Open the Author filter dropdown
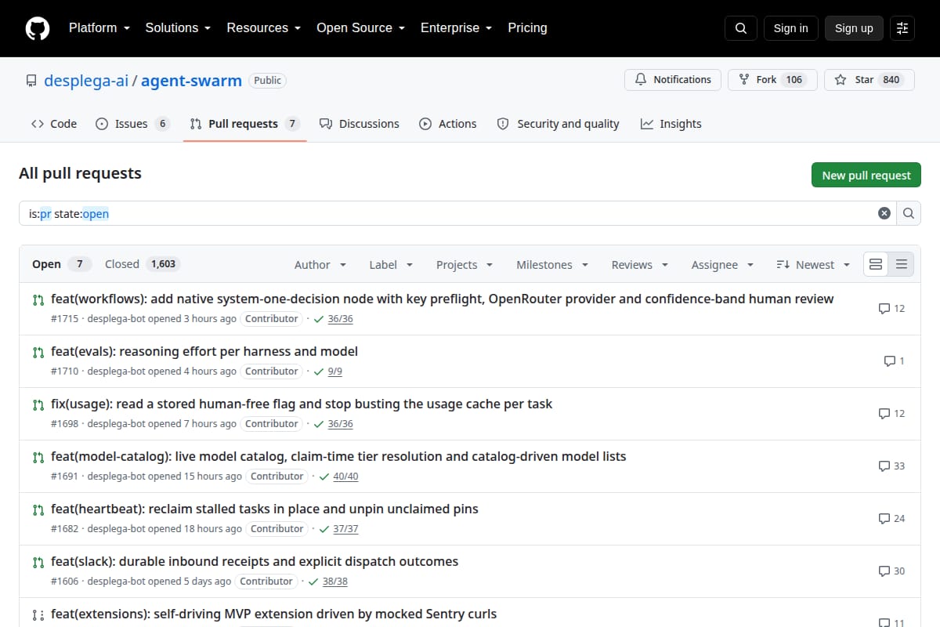The width and height of the screenshot is (940, 627). [320, 265]
